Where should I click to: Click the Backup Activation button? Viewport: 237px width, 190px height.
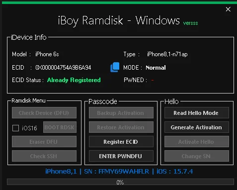[121, 113]
